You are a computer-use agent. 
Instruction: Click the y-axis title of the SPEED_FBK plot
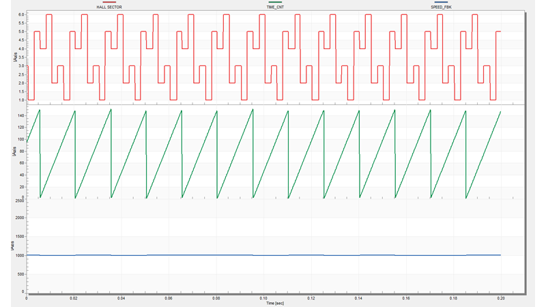pyautogui.click(x=13, y=246)
